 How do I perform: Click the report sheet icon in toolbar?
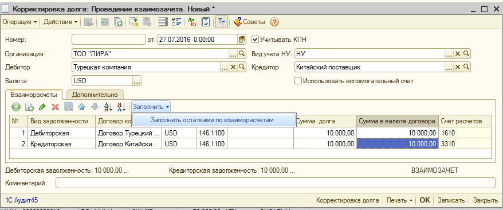click(x=206, y=22)
